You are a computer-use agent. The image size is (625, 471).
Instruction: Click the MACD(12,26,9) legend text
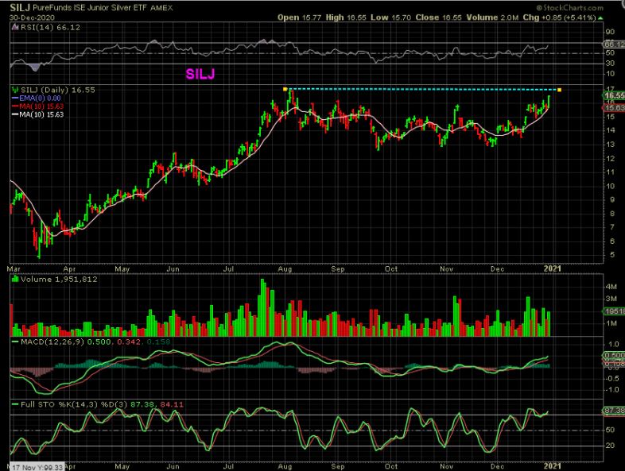point(52,342)
